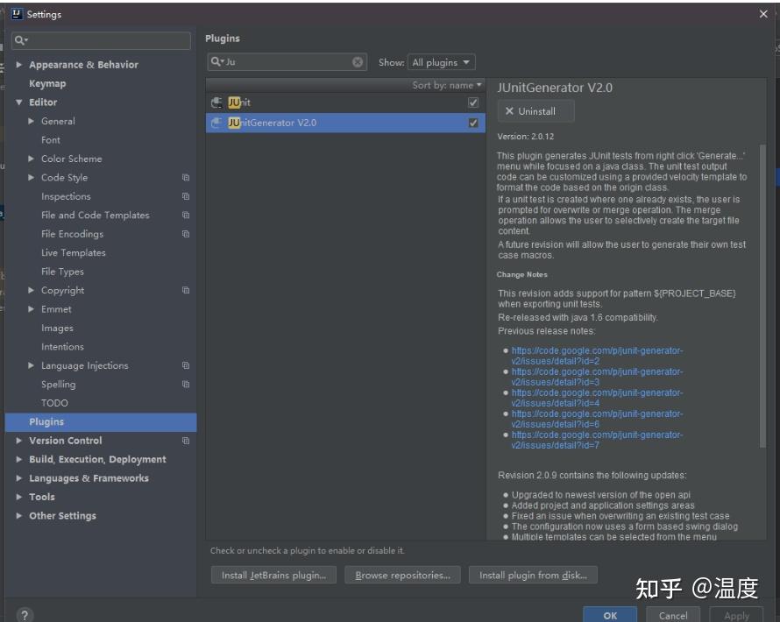Toggle the Uninstall option for JUnitGenerator

(x=535, y=110)
